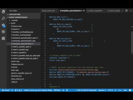This screenshot has width=133, height=100.
Task: Click the LF end-of-line indicator
Action: pyautogui.click(x=116, y=90)
